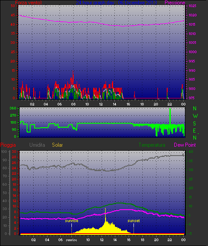This screenshot has height=246, width=208.
Task: Click the 'Dew Point' legend label
Action: pyautogui.click(x=185, y=145)
